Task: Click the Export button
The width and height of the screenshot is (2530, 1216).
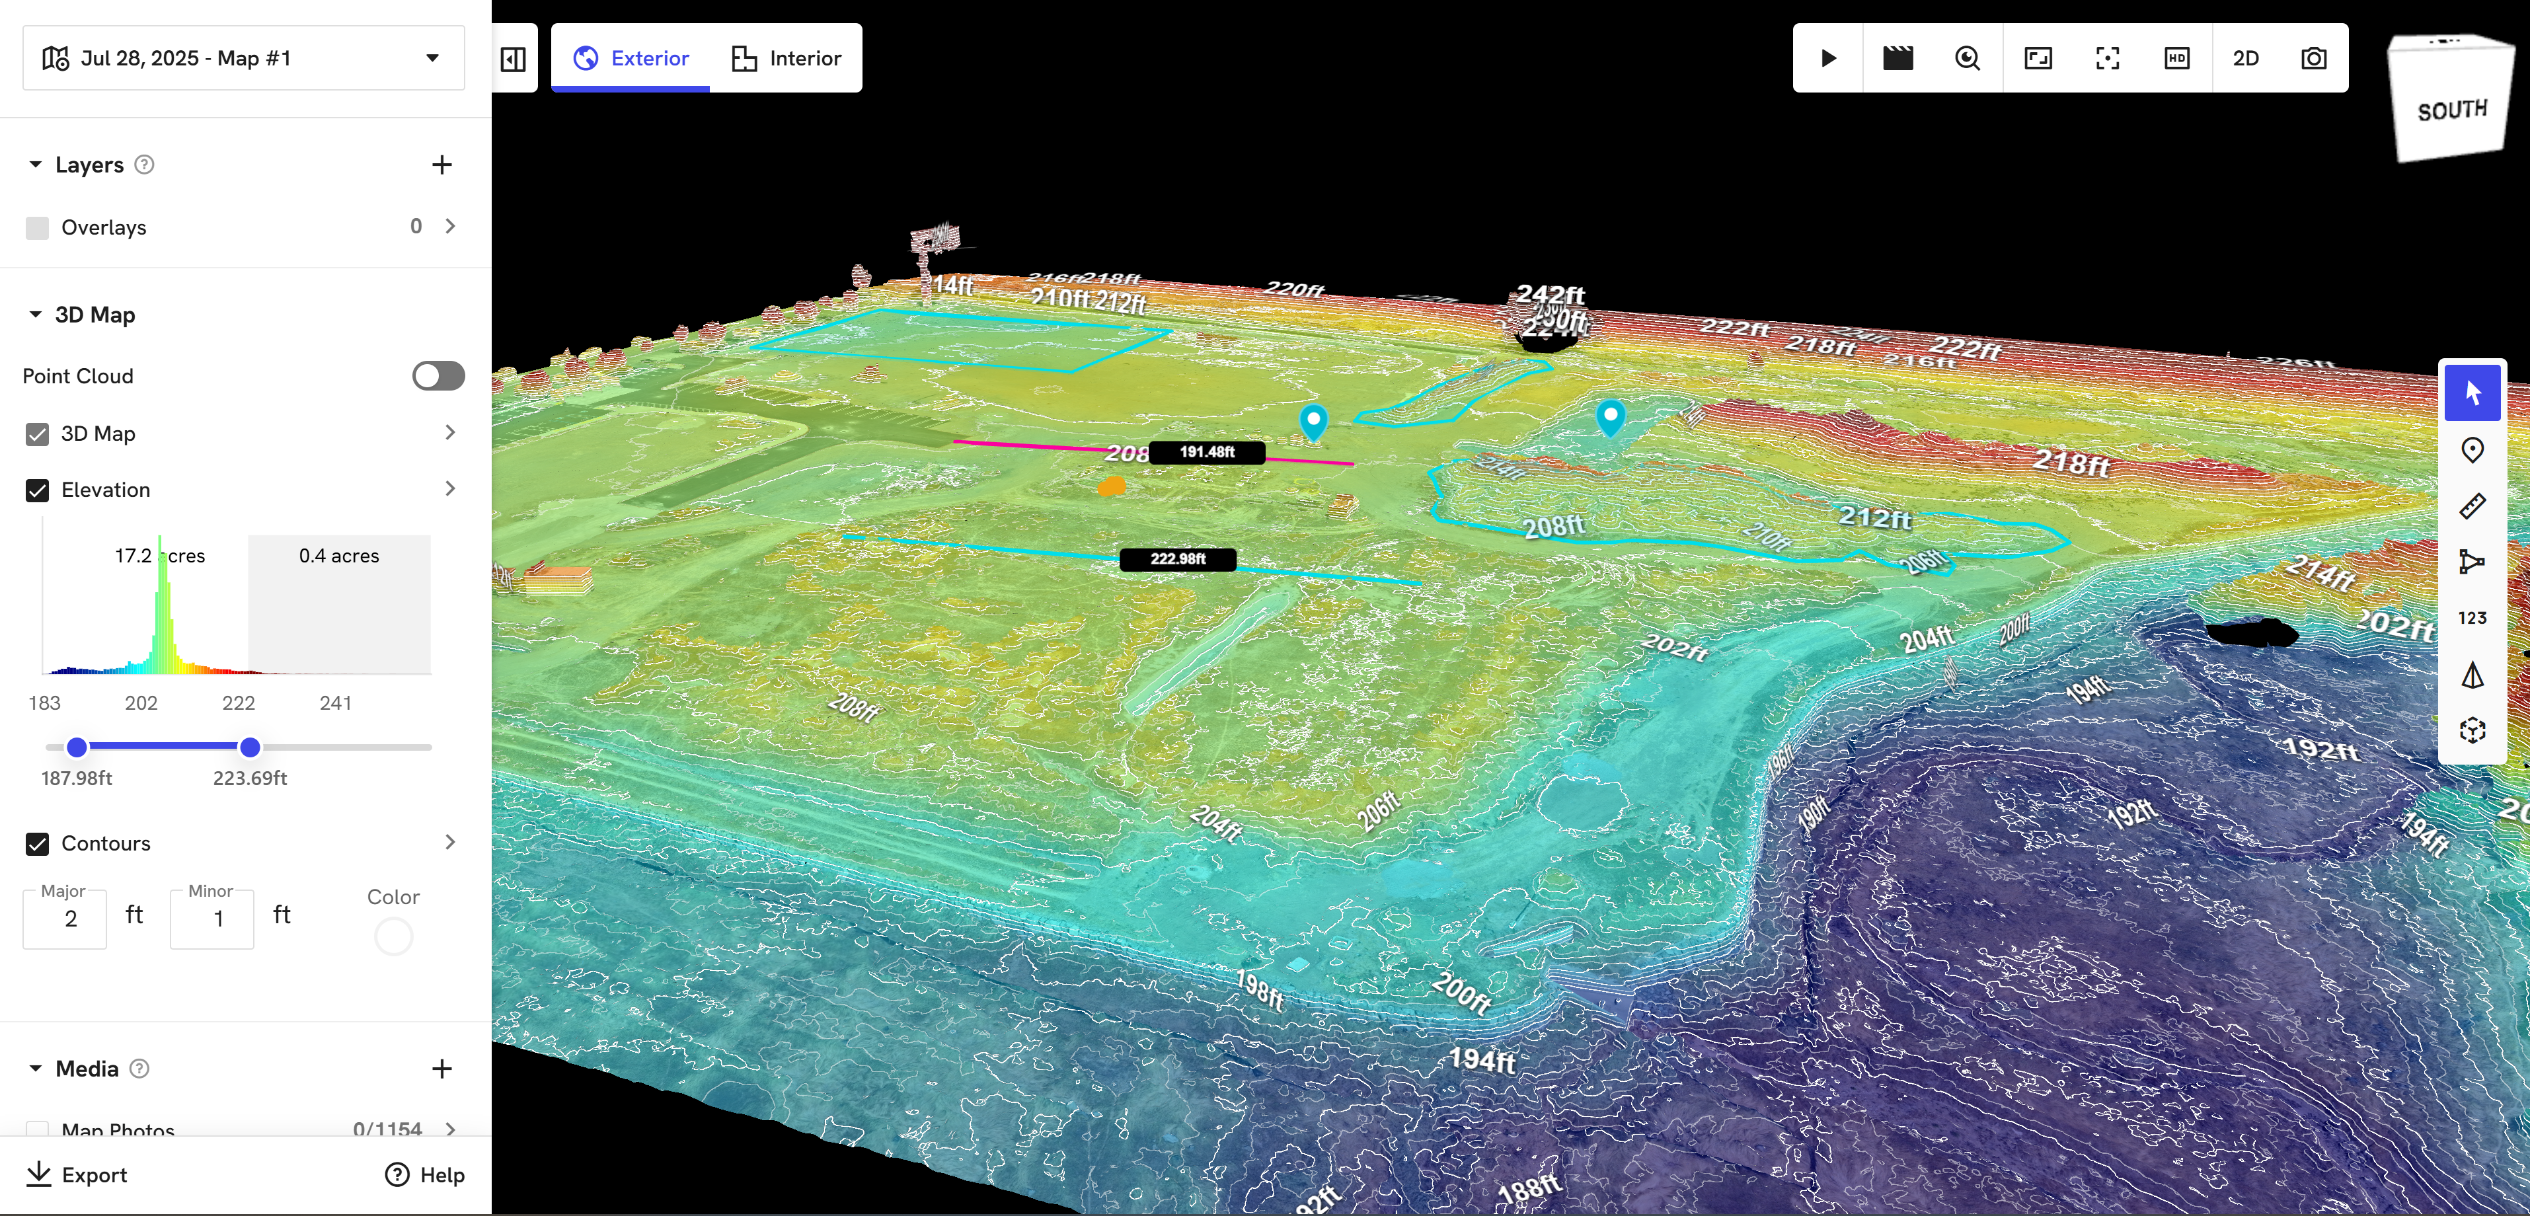Action: click(77, 1175)
